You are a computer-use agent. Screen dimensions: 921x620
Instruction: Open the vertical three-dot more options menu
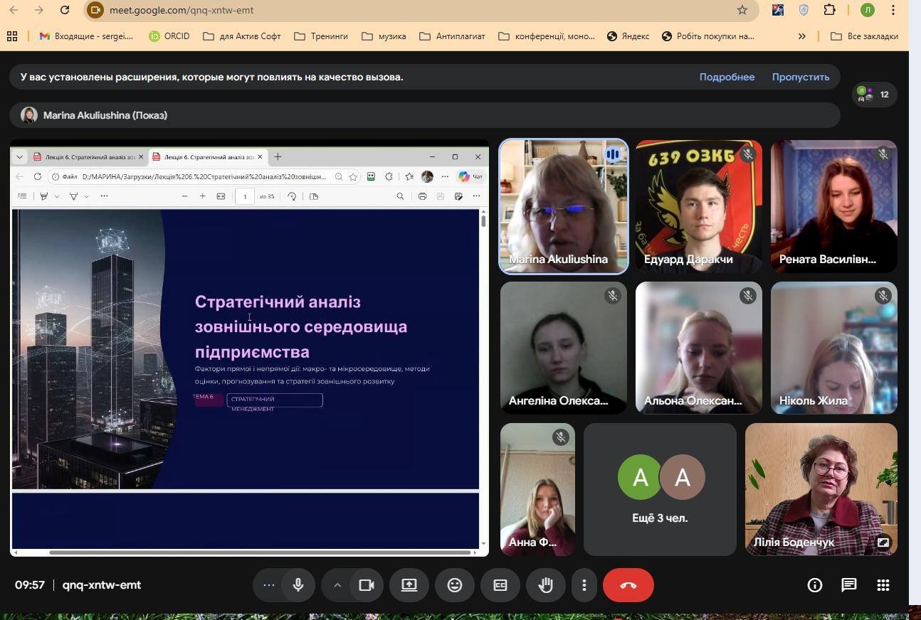click(x=584, y=585)
